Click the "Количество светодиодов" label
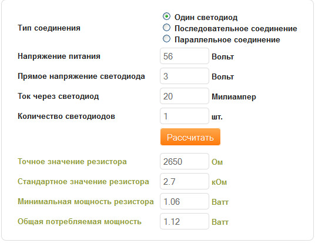This screenshot has height=243, width=315. (66, 116)
